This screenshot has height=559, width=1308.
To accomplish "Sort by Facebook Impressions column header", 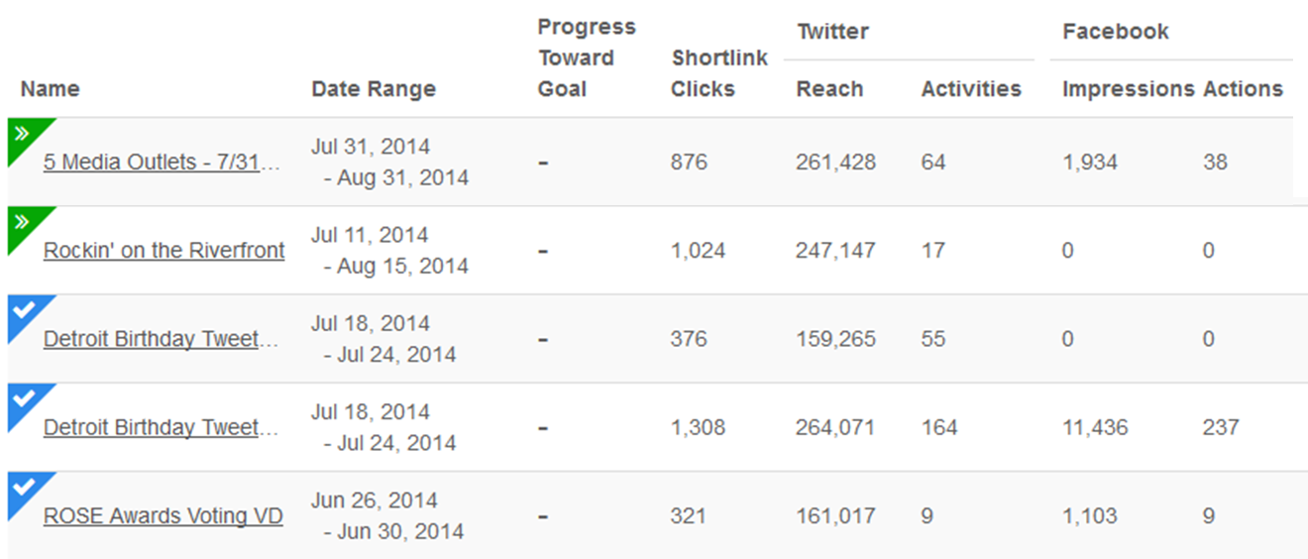I will pos(1129,89).
